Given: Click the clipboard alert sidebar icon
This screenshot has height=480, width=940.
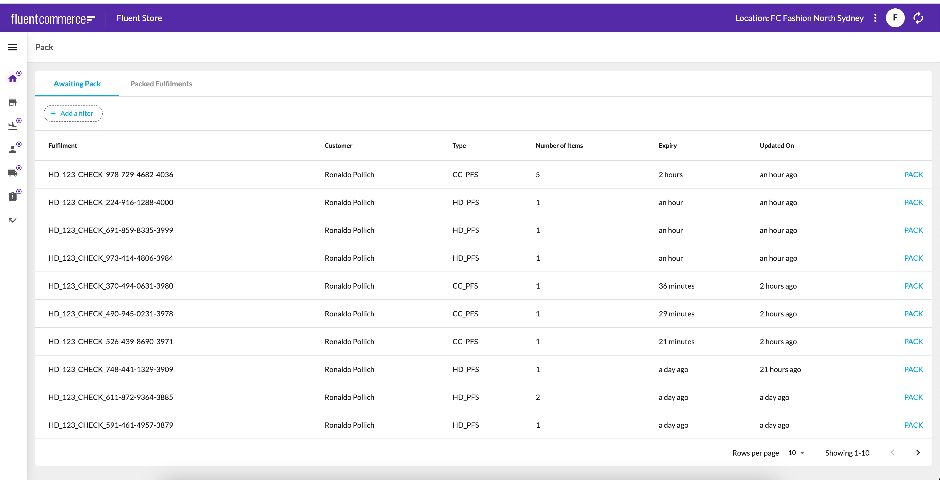Looking at the screenshot, I should click(12, 197).
